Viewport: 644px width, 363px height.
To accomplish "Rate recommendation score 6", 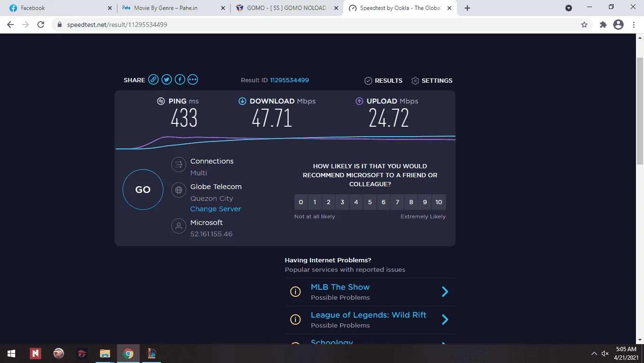I will click(384, 202).
